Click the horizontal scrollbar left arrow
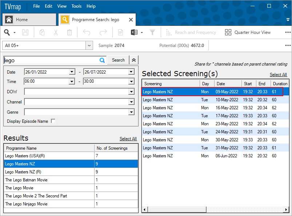 [145, 210]
